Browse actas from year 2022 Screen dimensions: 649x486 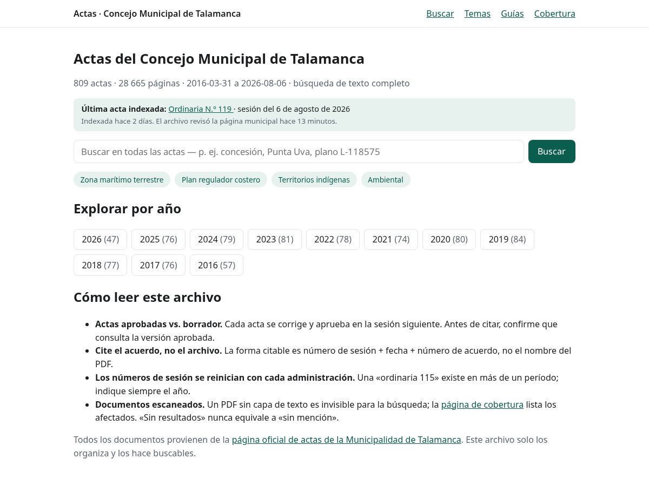(333, 239)
